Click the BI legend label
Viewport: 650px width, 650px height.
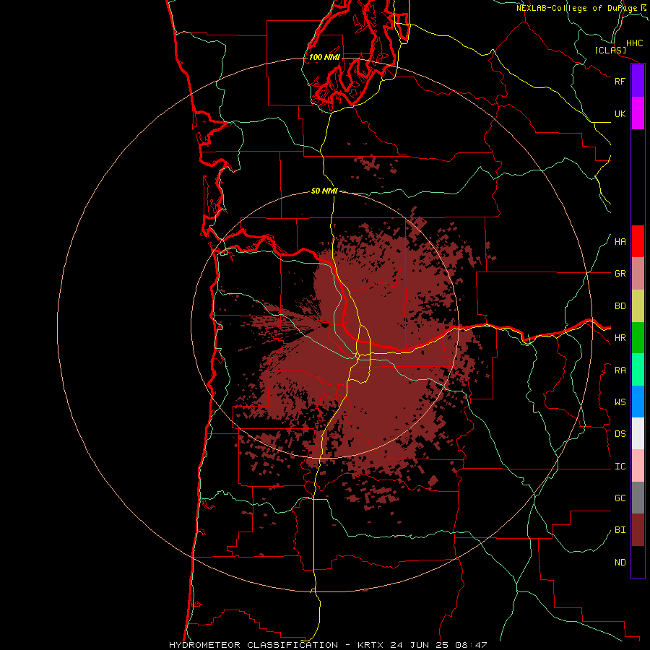click(620, 530)
